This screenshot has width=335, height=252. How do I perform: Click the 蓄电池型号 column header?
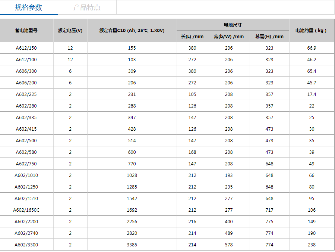(26, 31)
